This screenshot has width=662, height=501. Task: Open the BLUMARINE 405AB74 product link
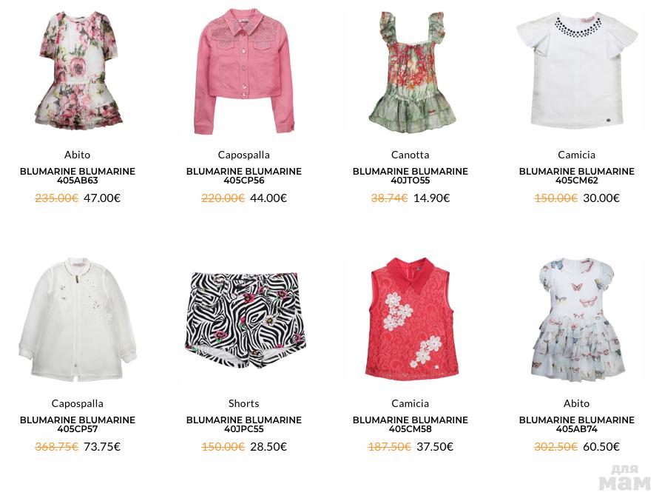(x=577, y=425)
